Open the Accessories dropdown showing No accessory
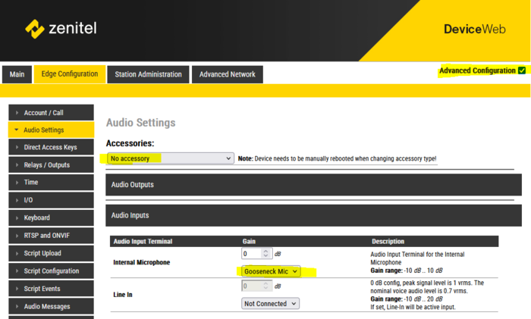The image size is (531, 319). [170, 158]
